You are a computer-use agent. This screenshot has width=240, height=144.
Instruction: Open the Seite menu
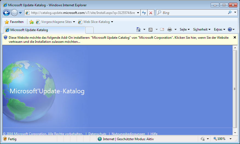click(185, 29)
